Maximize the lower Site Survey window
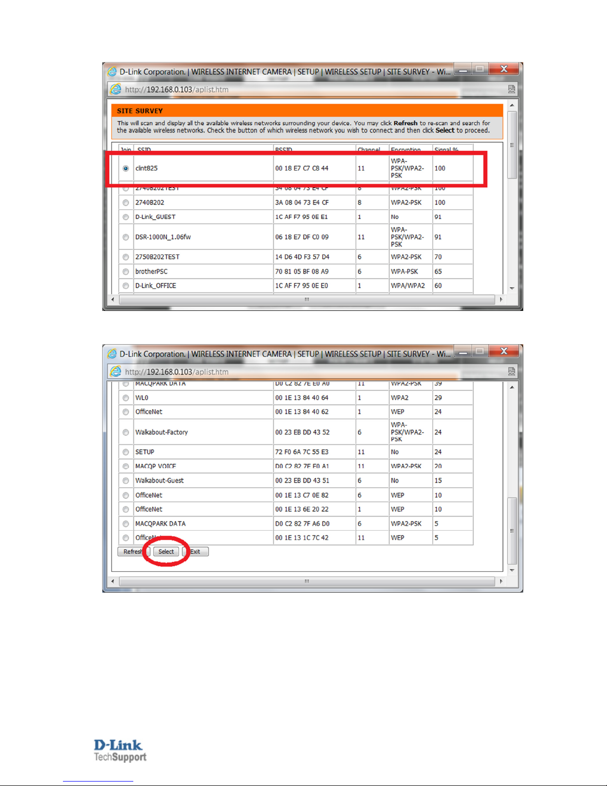The image size is (607, 786). click(480, 352)
